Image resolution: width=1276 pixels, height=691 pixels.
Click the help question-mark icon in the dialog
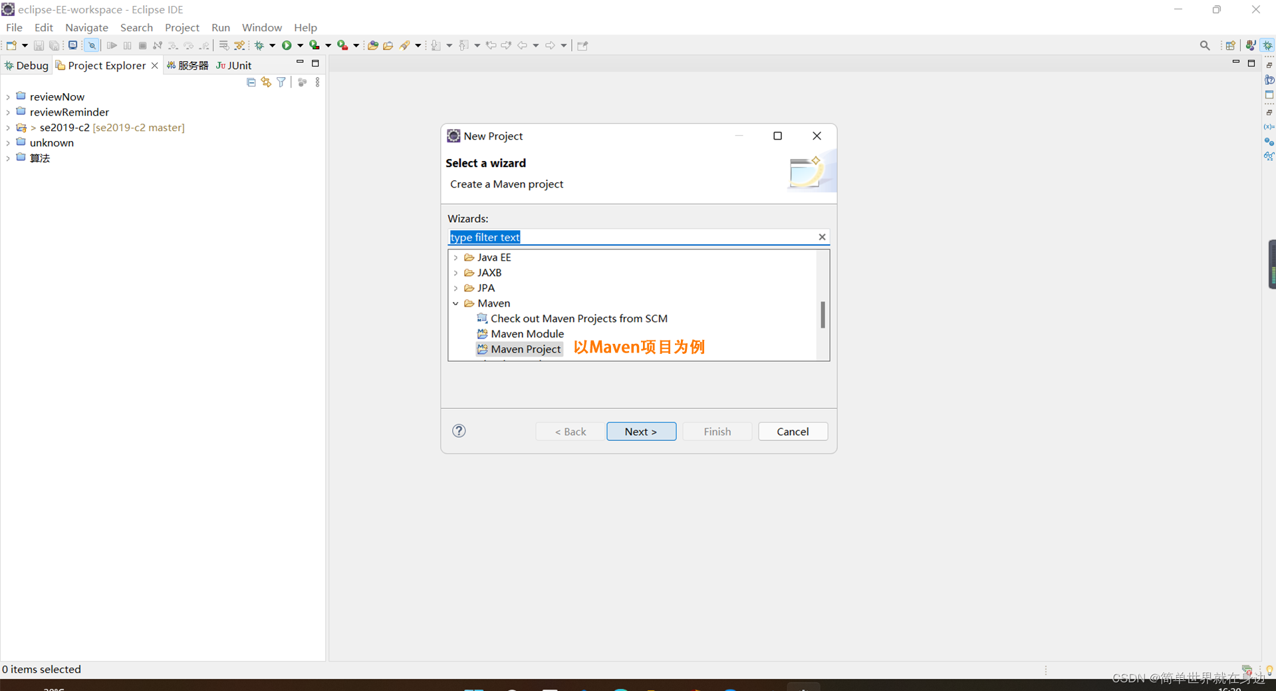tap(459, 431)
